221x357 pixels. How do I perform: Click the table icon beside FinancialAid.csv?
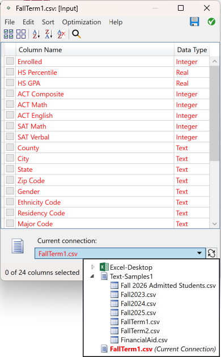[114, 339]
